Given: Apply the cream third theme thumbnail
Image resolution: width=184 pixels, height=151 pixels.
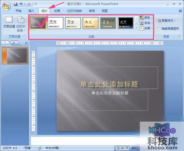Looking at the screenshot, I should [x=73, y=23].
